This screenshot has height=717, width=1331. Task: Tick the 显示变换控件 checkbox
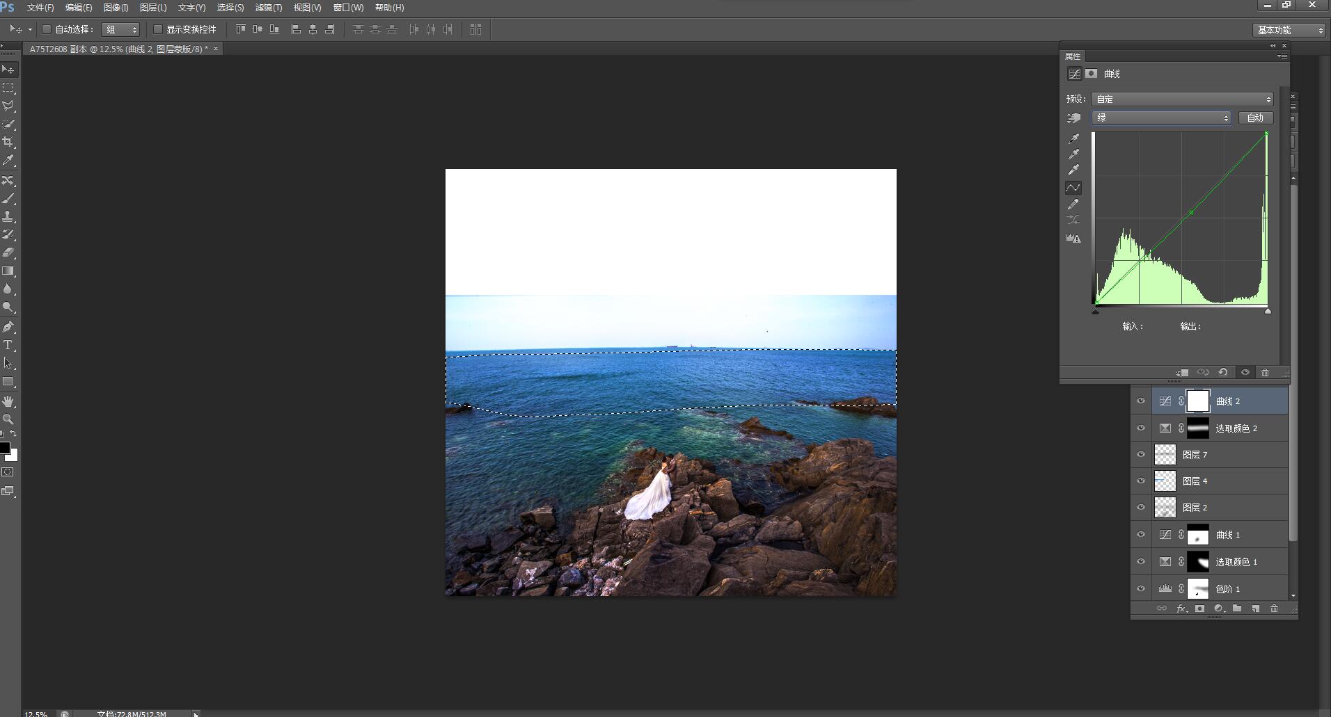tap(158, 29)
